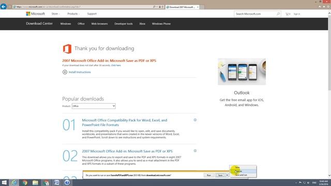This screenshot has width=331, height=186.
Task: Click the Sign in link
Action: [297, 14]
